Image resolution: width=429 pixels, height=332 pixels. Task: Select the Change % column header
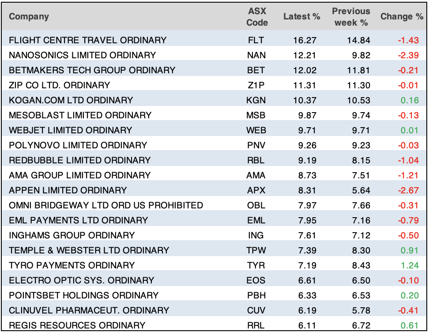point(402,17)
